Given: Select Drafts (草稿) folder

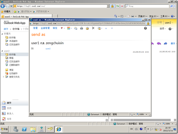Looking at the screenshot, I should [11, 58].
